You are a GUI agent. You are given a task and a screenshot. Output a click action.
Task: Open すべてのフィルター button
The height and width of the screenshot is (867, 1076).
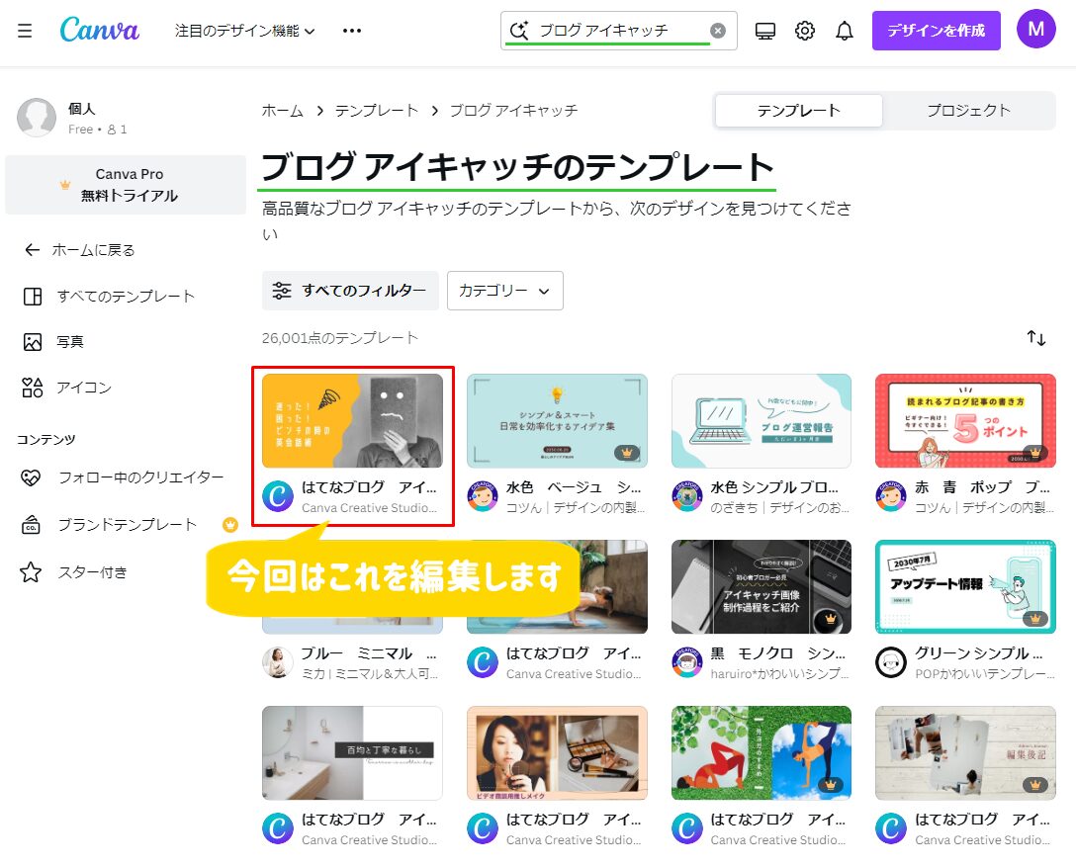350,291
